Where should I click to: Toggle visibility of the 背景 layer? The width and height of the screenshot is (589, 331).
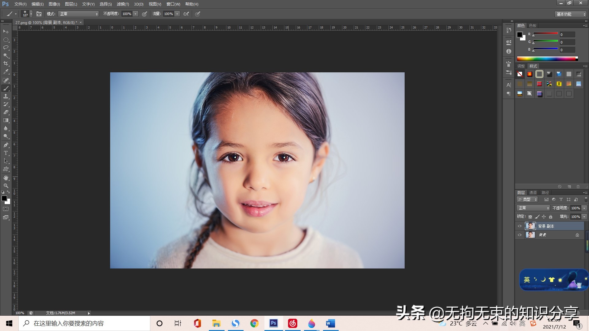tap(520, 235)
